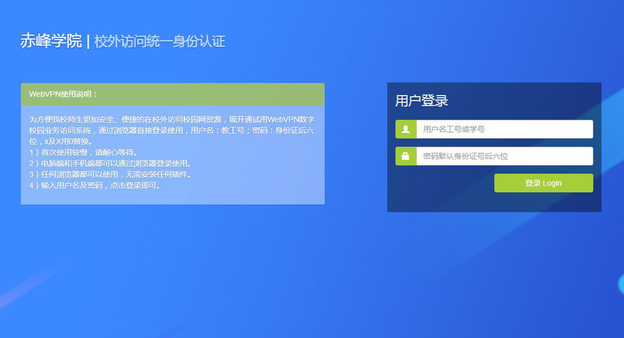Click the line 1）首次使用较慢，请耐心等待
This screenshot has width=624, height=338.
click(x=83, y=152)
